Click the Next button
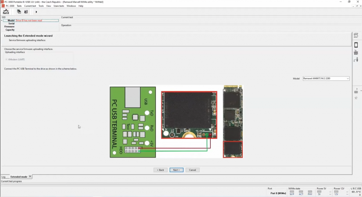The height and width of the screenshot is (197, 362). [x=176, y=170]
